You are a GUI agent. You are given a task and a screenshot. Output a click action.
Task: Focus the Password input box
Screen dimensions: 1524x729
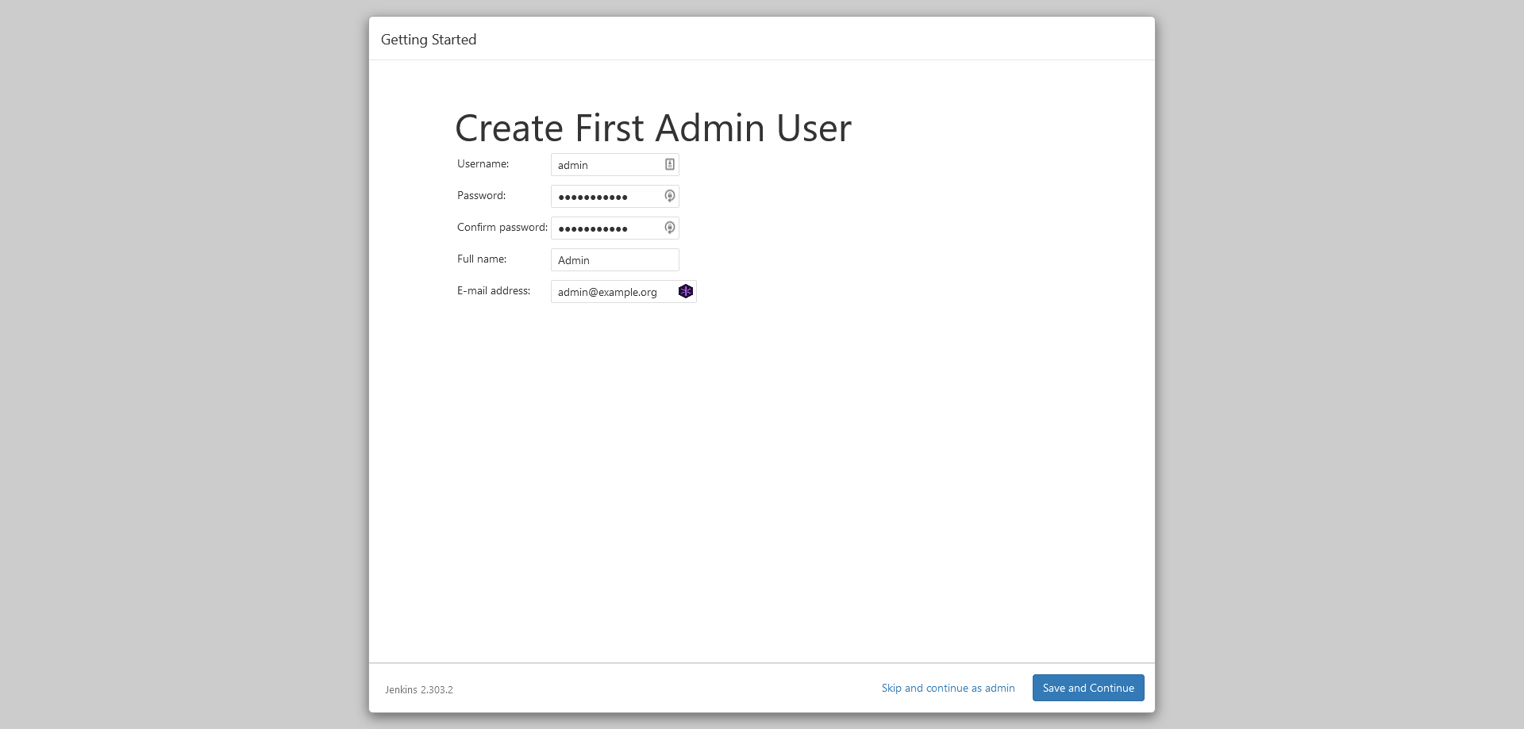(x=603, y=196)
